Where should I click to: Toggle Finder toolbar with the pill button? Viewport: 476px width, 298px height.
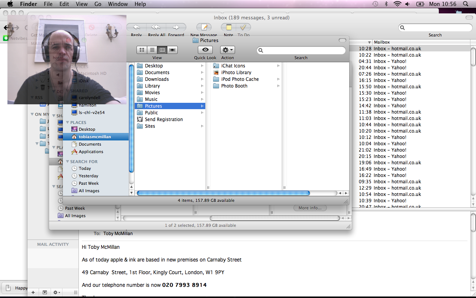point(342,40)
